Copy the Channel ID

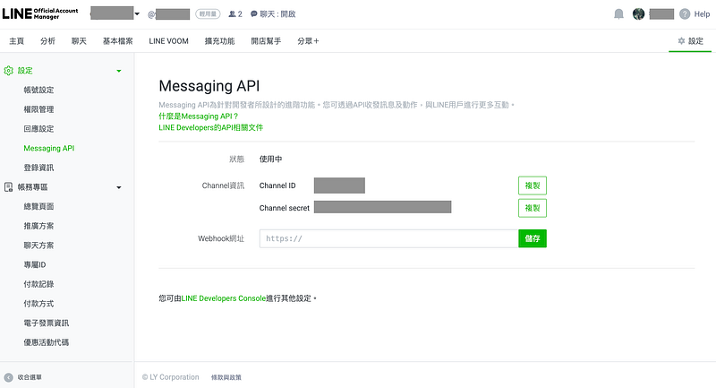[532, 185]
